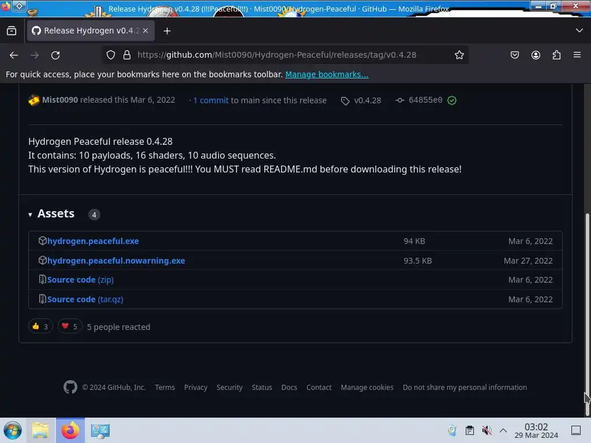Open the Contact footer link
The height and width of the screenshot is (443, 591).
tap(319, 387)
